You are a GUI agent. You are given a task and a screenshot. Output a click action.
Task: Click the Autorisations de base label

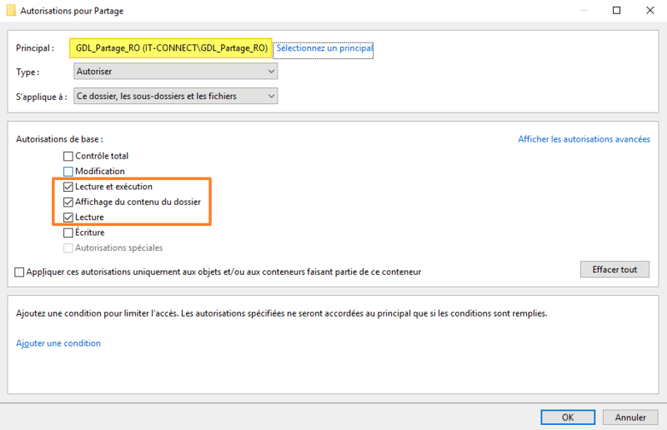click(59, 139)
